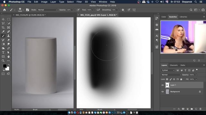This screenshot has height=115, width=206.
Task: Select the Dodge tool
Action: click(x=3, y=48)
